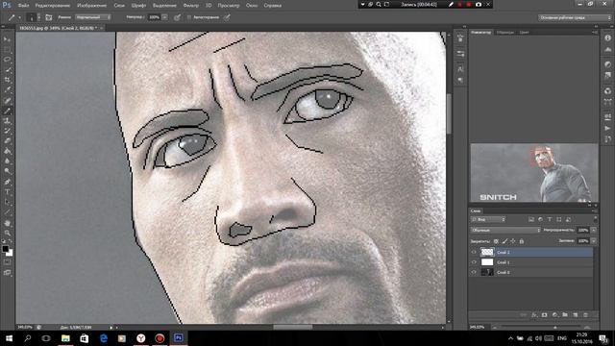Toggle lock position icon

[x=513, y=241]
